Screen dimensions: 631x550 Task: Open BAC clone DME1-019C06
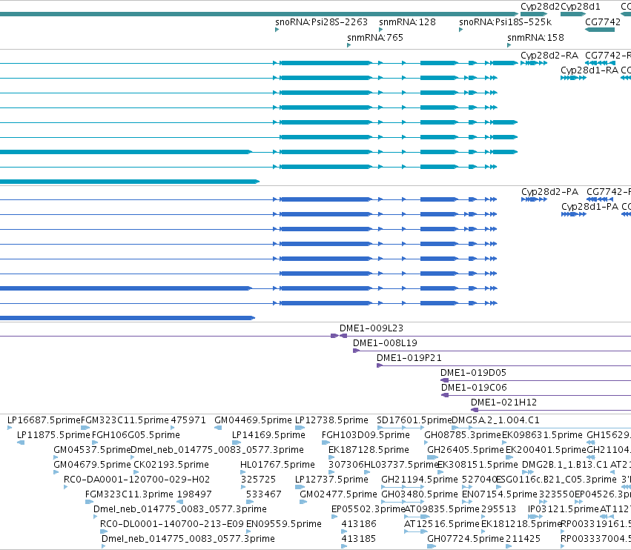point(474,388)
